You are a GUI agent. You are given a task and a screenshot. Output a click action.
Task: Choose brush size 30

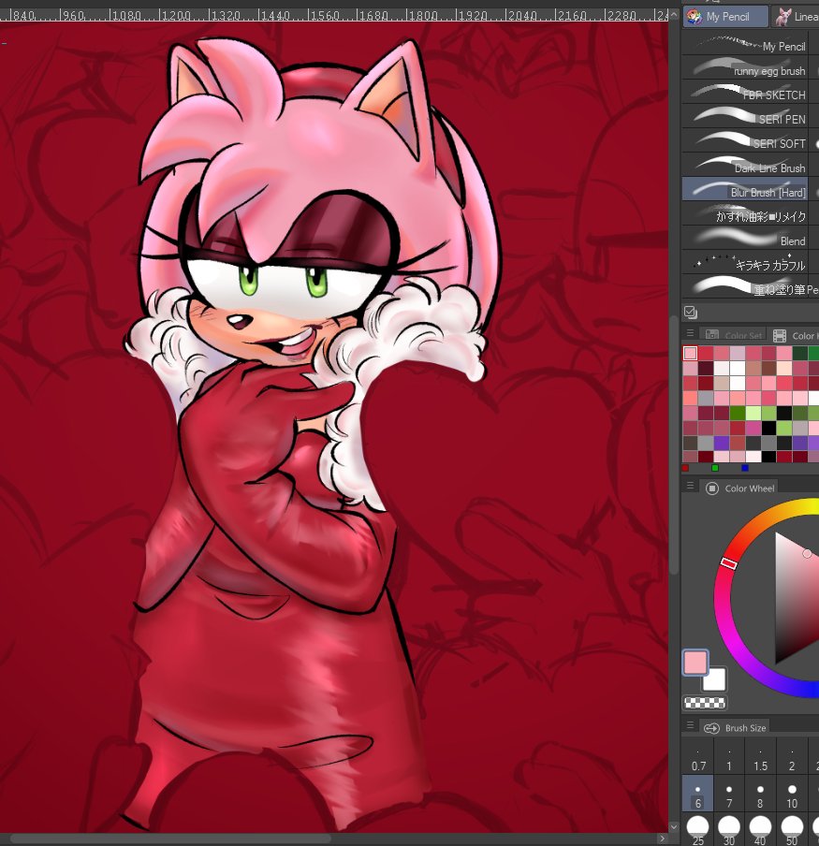(729, 829)
